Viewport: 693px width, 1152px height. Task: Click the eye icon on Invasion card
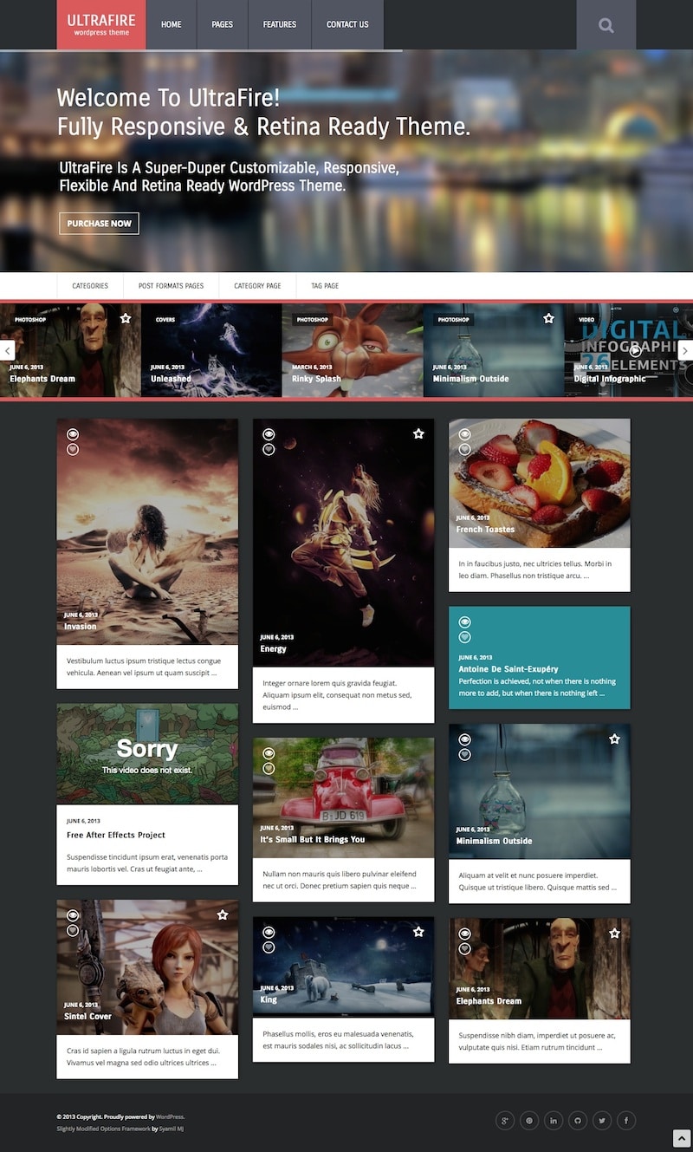coord(73,434)
